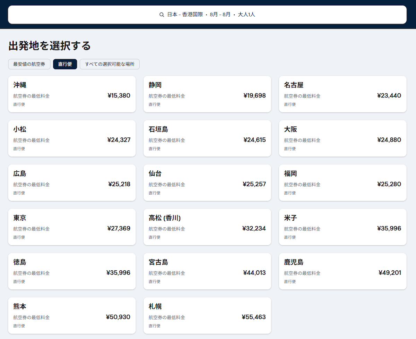The width and height of the screenshot is (416, 339).
Task: Click the ¥15,380 price
Action: point(119,95)
